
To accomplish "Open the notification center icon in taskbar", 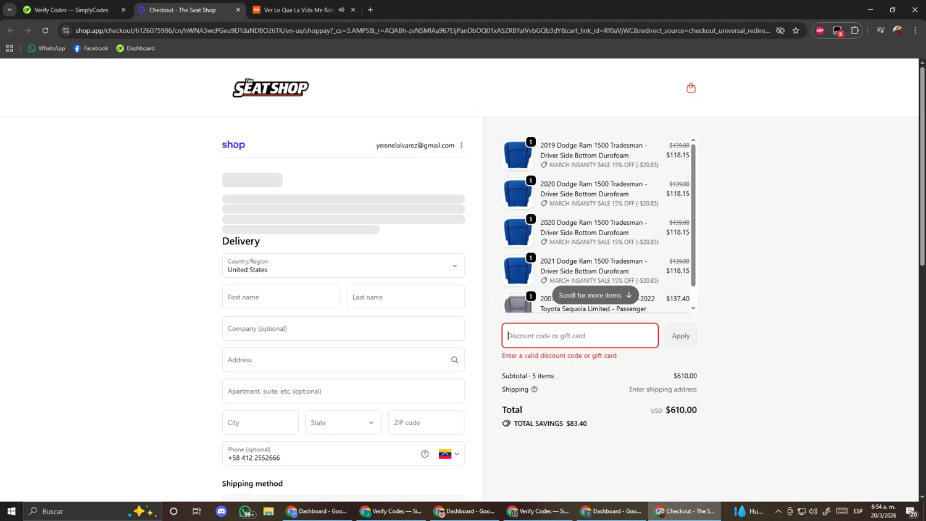I will click(x=911, y=511).
